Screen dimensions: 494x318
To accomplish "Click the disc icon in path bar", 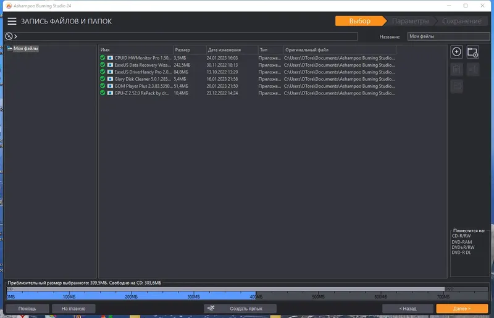I will click(x=9, y=36).
